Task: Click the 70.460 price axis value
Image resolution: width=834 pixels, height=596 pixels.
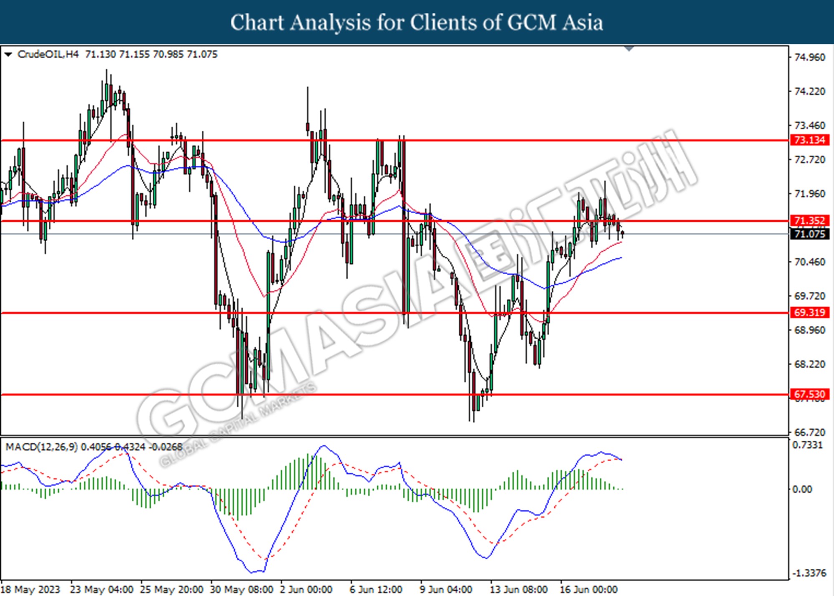Action: 809,262
